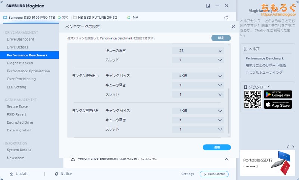The image size is (299, 180).
Task: Click the refresh drives icon
Action: point(226,18)
